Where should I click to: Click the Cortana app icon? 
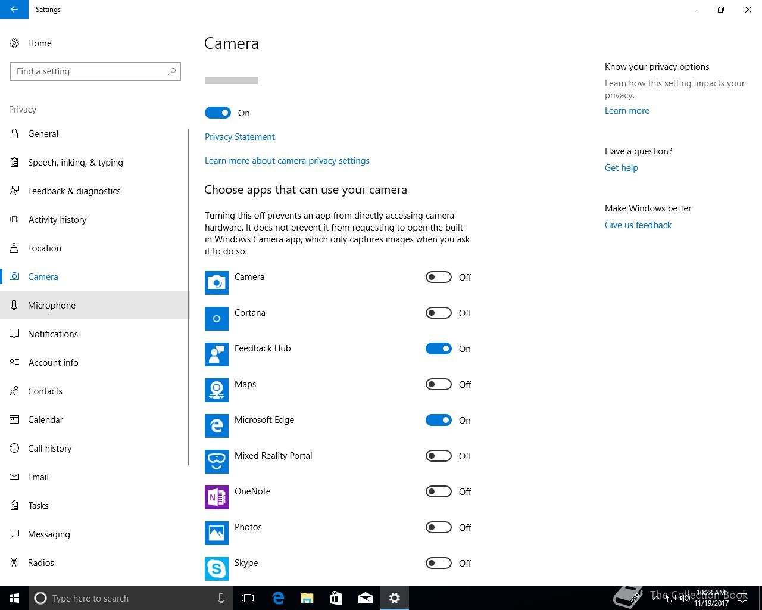[217, 319]
